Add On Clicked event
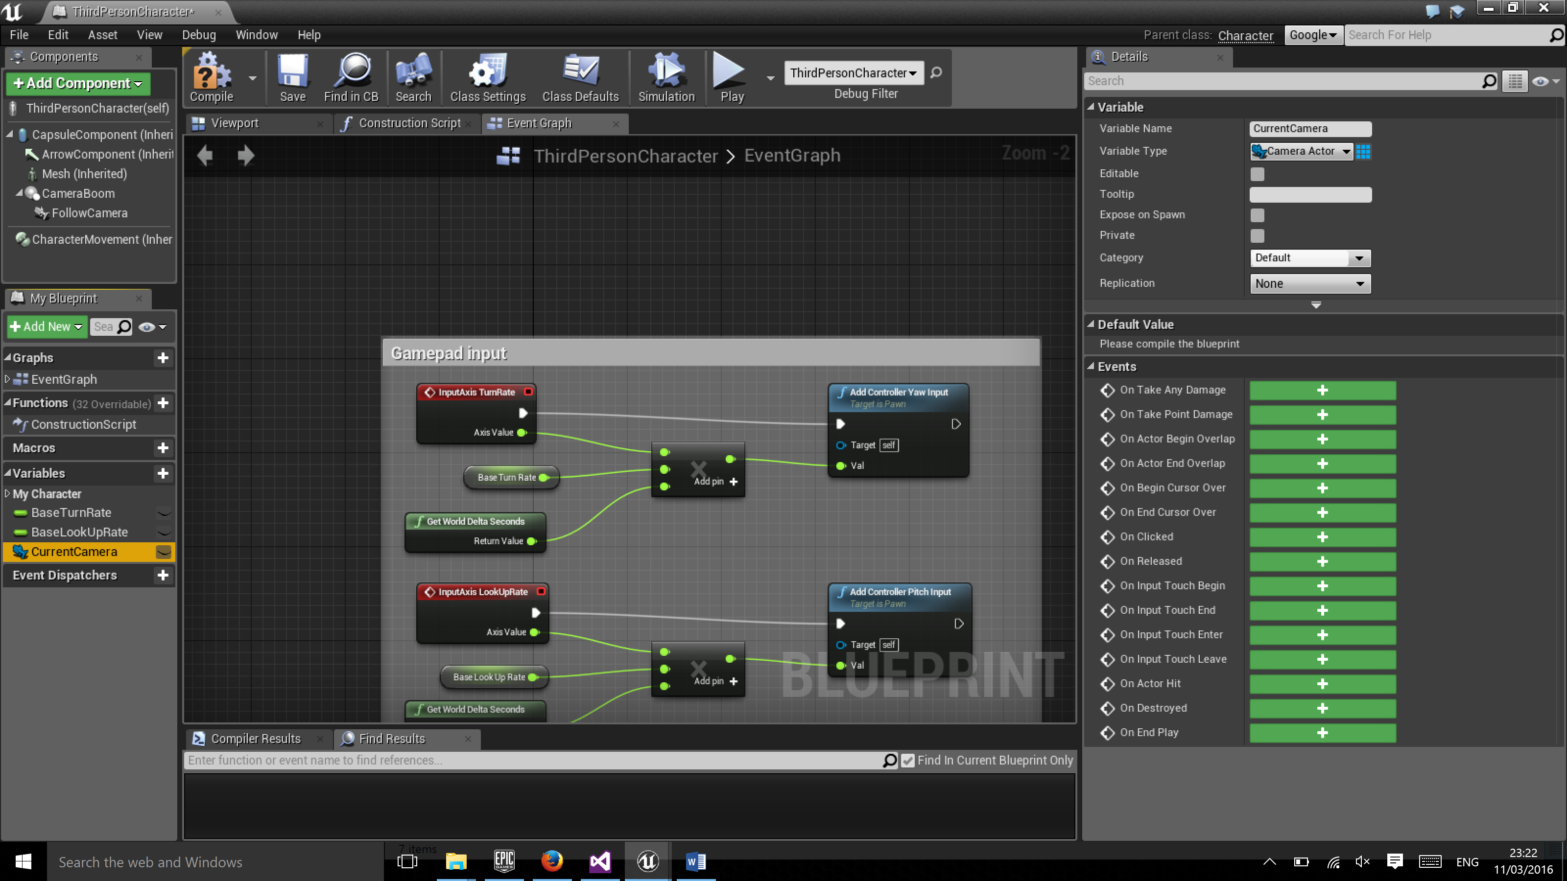 click(1323, 537)
